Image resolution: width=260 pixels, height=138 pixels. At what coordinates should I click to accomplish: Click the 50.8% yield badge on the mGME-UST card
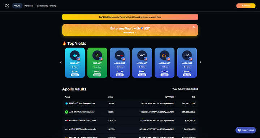pyautogui.click(x=120, y=75)
